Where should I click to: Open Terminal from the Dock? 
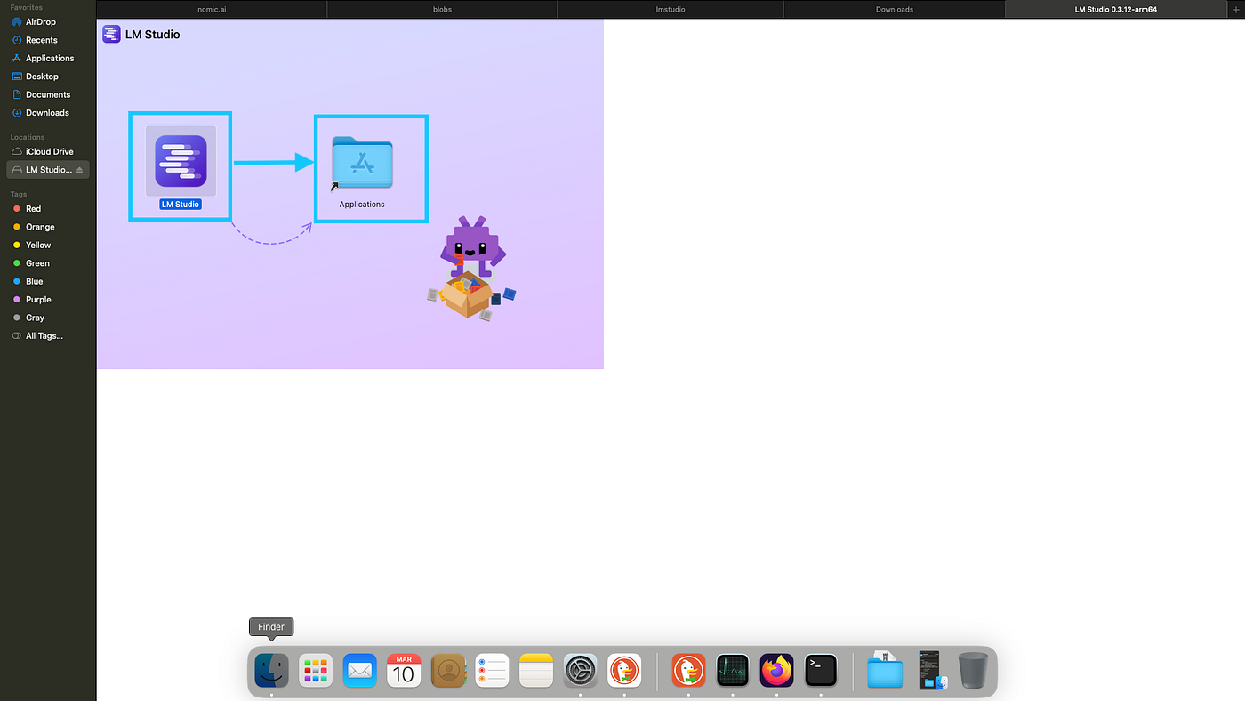[x=821, y=670]
